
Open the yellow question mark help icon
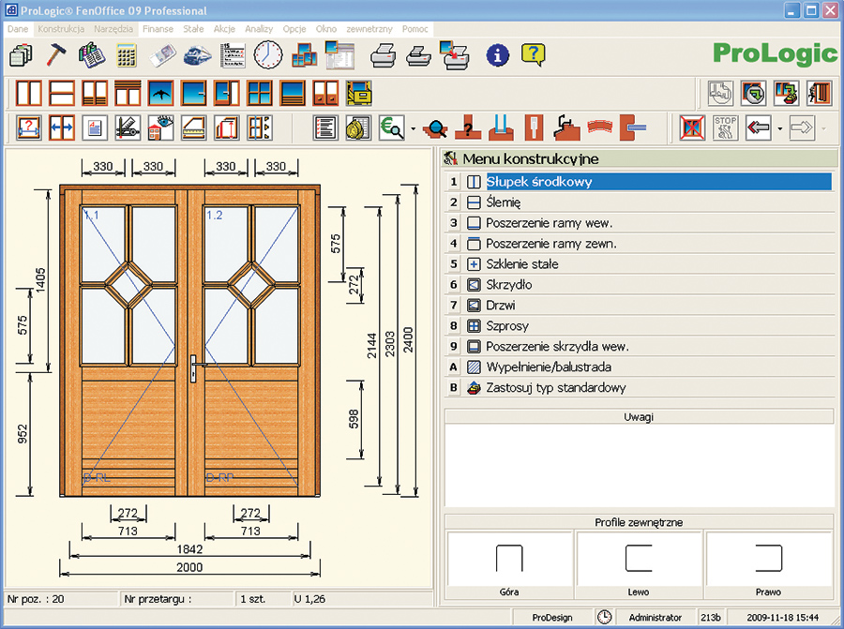[533, 54]
